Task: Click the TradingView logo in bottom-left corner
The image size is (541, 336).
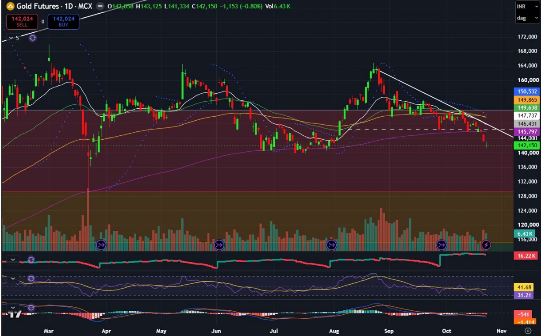Action: 15,314
